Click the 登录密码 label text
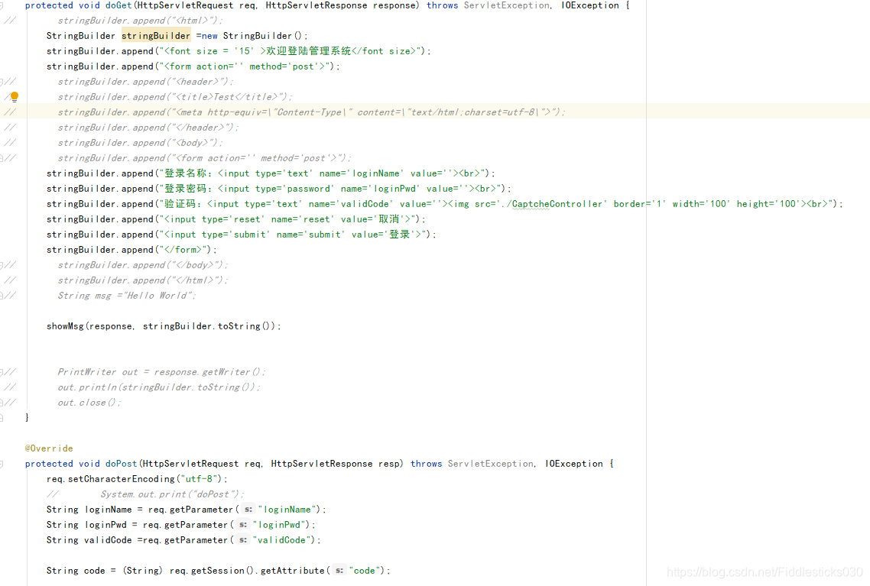 (x=185, y=189)
